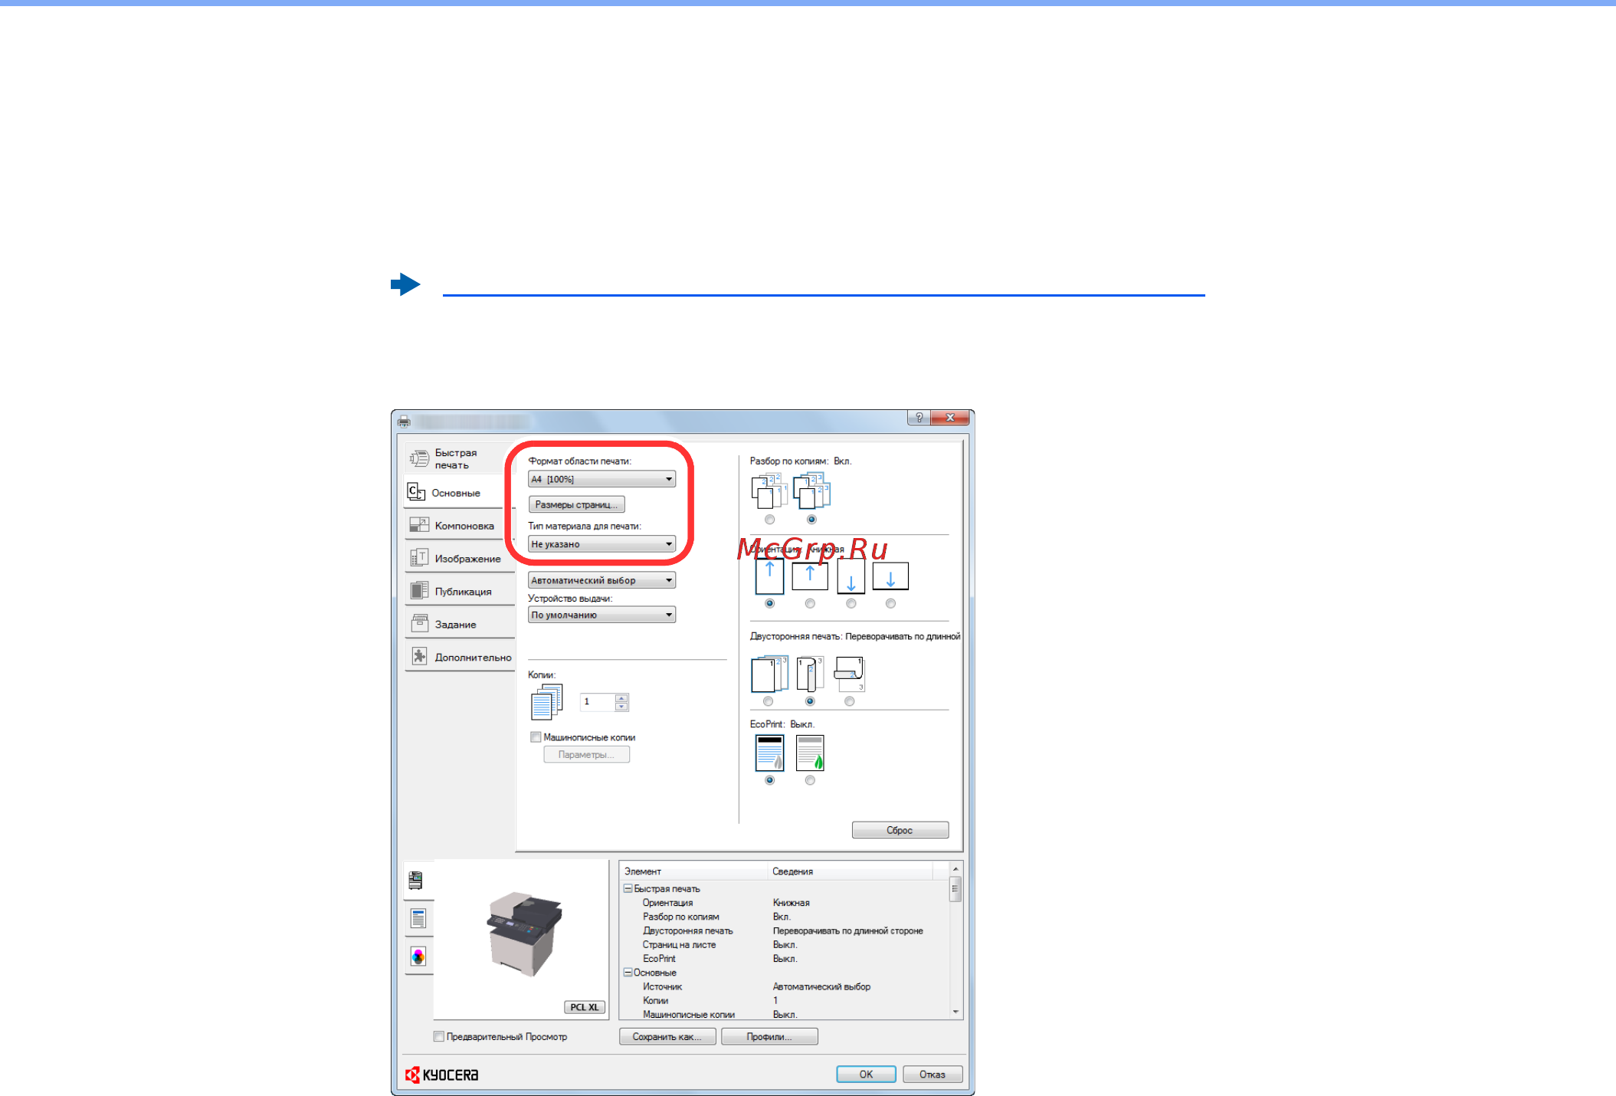Select the flip on short edge radio button
Viewport: 1616px width, 1096px height.
click(x=849, y=701)
